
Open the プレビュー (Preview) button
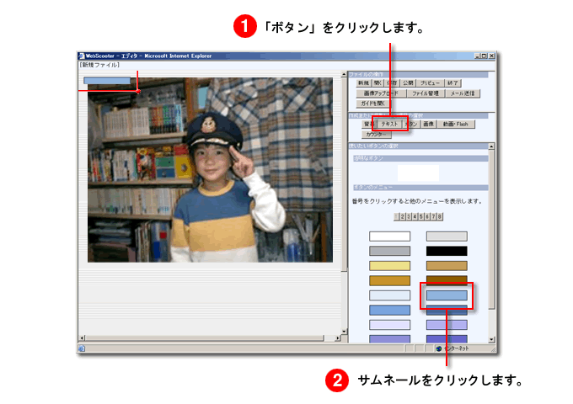tap(430, 83)
